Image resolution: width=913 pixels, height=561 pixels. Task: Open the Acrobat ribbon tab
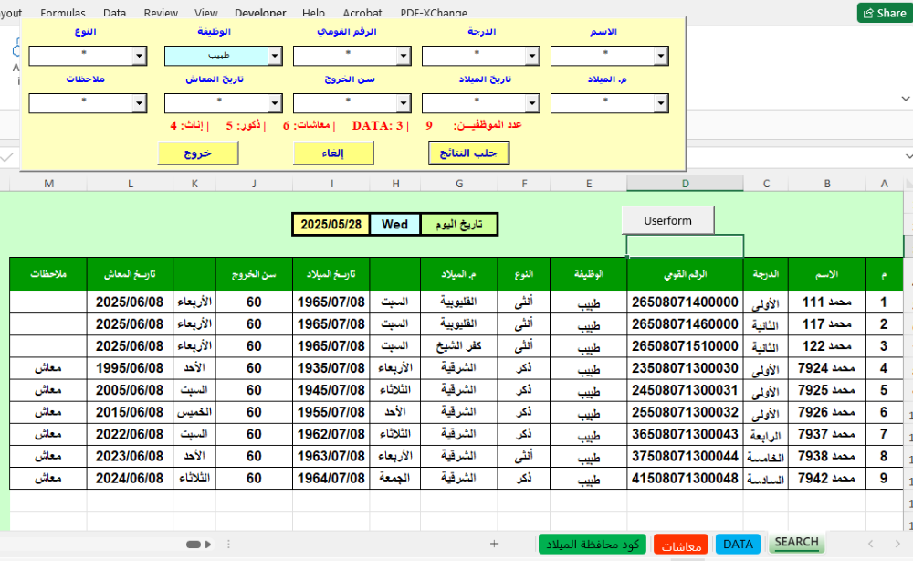(x=362, y=12)
